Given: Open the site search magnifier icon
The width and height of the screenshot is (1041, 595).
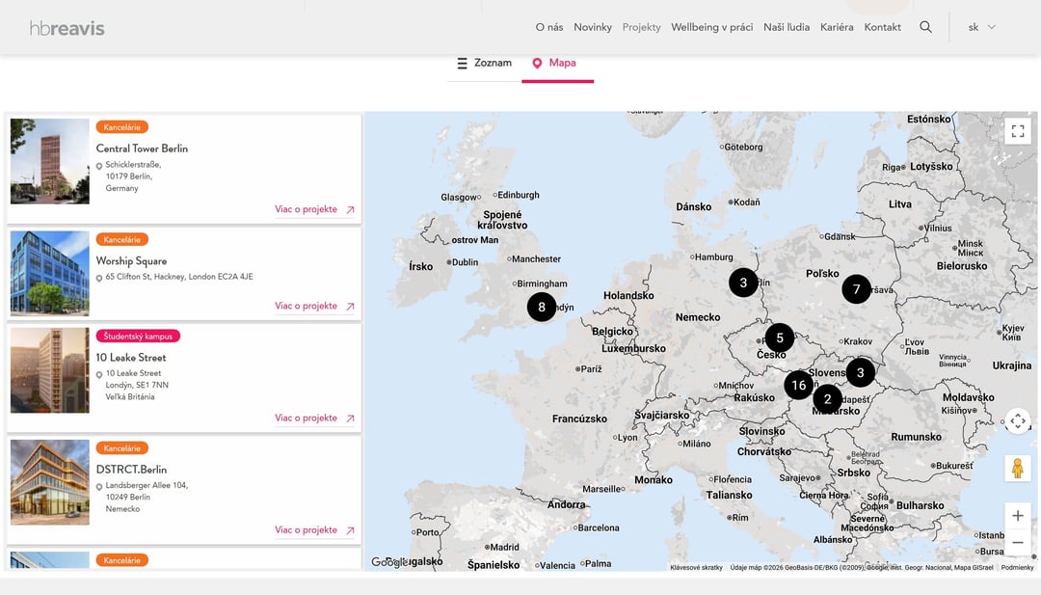Looking at the screenshot, I should click(x=925, y=27).
